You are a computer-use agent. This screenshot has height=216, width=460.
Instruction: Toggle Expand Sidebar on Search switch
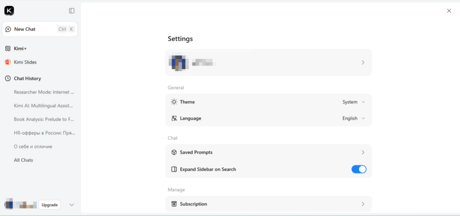point(359,169)
